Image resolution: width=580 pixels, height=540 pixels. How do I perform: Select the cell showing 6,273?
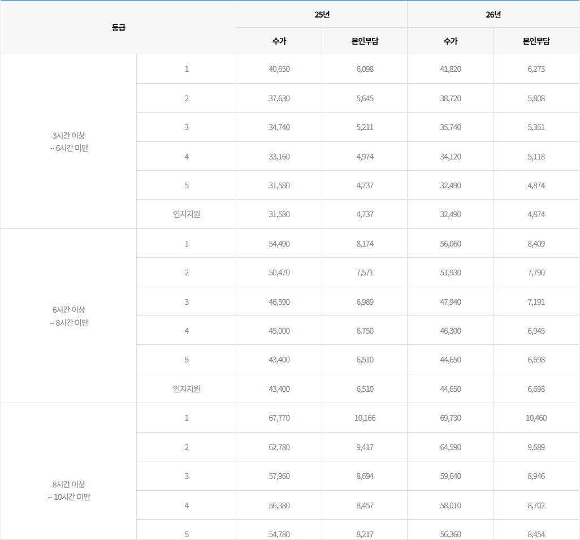click(536, 69)
